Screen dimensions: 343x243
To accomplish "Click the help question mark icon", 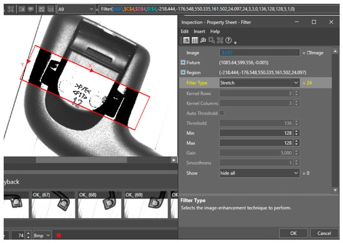I will pos(228,40).
